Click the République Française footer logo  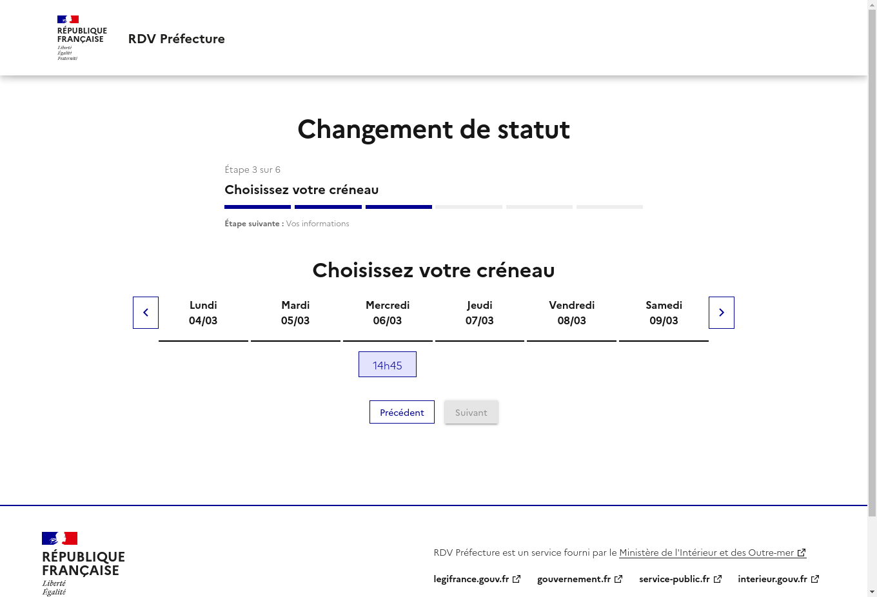(x=83, y=563)
